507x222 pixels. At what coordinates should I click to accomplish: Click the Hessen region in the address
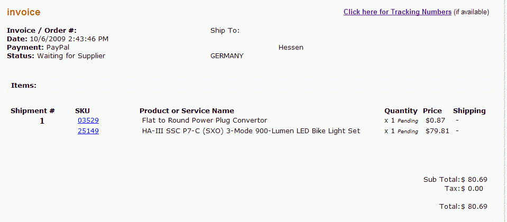[x=290, y=48]
